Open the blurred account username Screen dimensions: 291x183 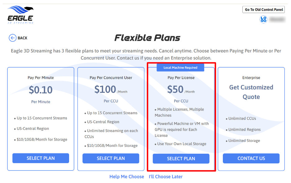(277, 19)
